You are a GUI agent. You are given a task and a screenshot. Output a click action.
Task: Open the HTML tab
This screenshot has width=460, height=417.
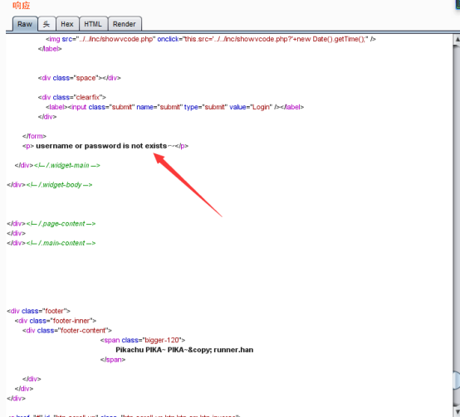pyautogui.click(x=93, y=24)
